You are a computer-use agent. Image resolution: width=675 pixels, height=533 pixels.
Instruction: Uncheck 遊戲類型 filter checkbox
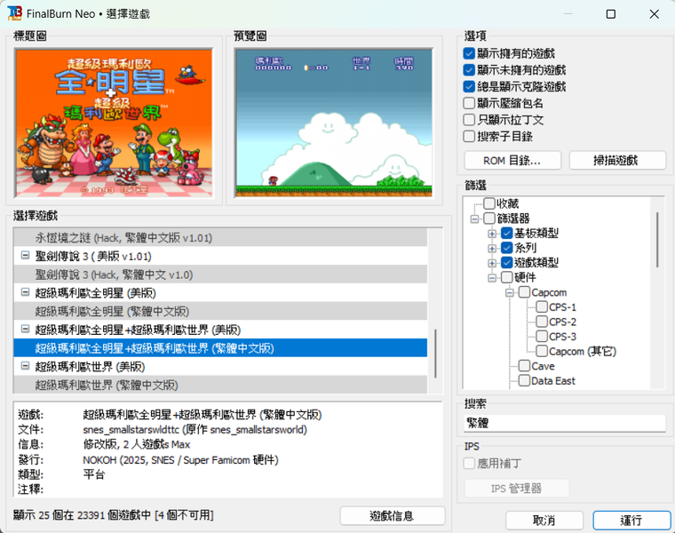(x=506, y=263)
